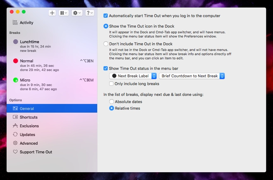Click 'due in 9 min, 30 sec' text
The width and height of the screenshot is (273, 180).
click(36, 85)
